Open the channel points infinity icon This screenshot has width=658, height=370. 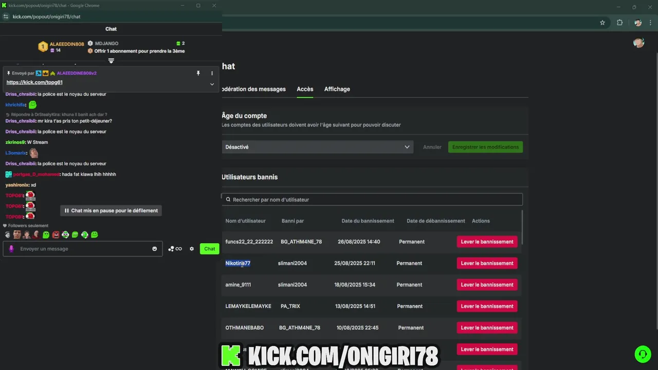(x=175, y=249)
